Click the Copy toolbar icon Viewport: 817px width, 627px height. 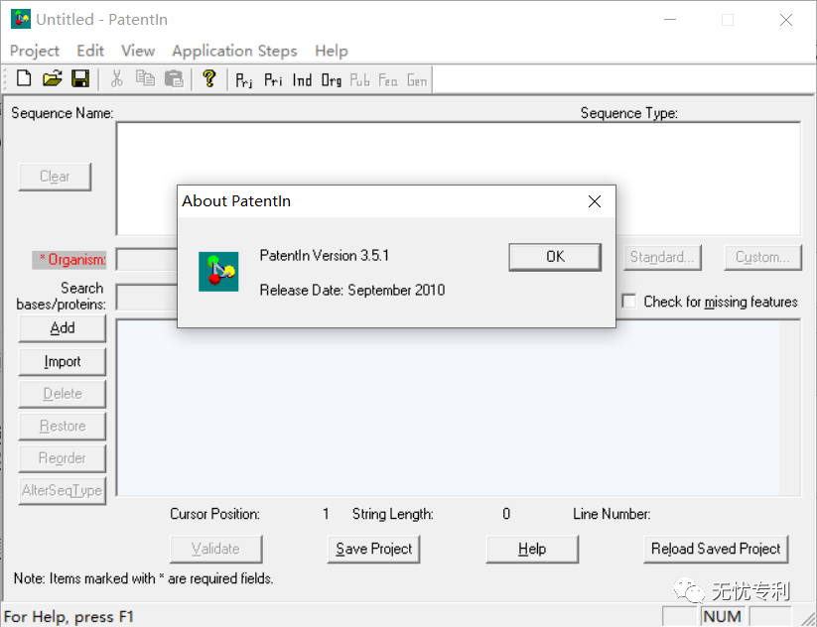click(x=145, y=79)
